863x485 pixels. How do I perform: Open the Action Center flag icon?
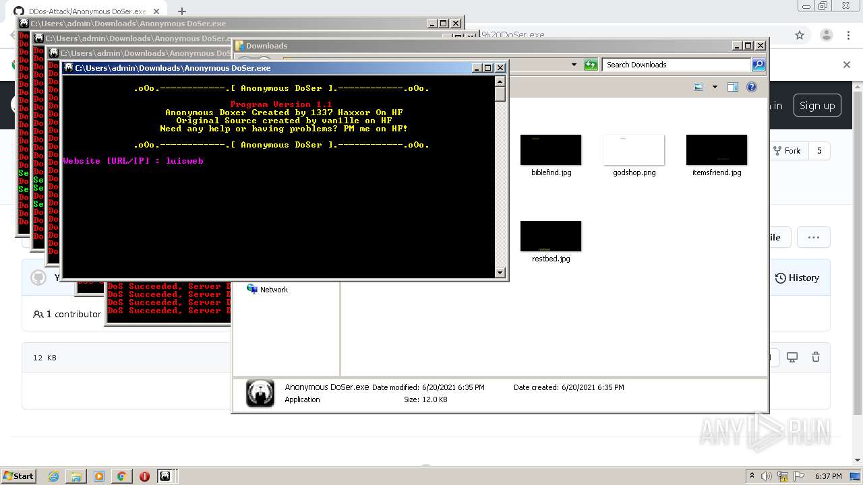coord(798,476)
